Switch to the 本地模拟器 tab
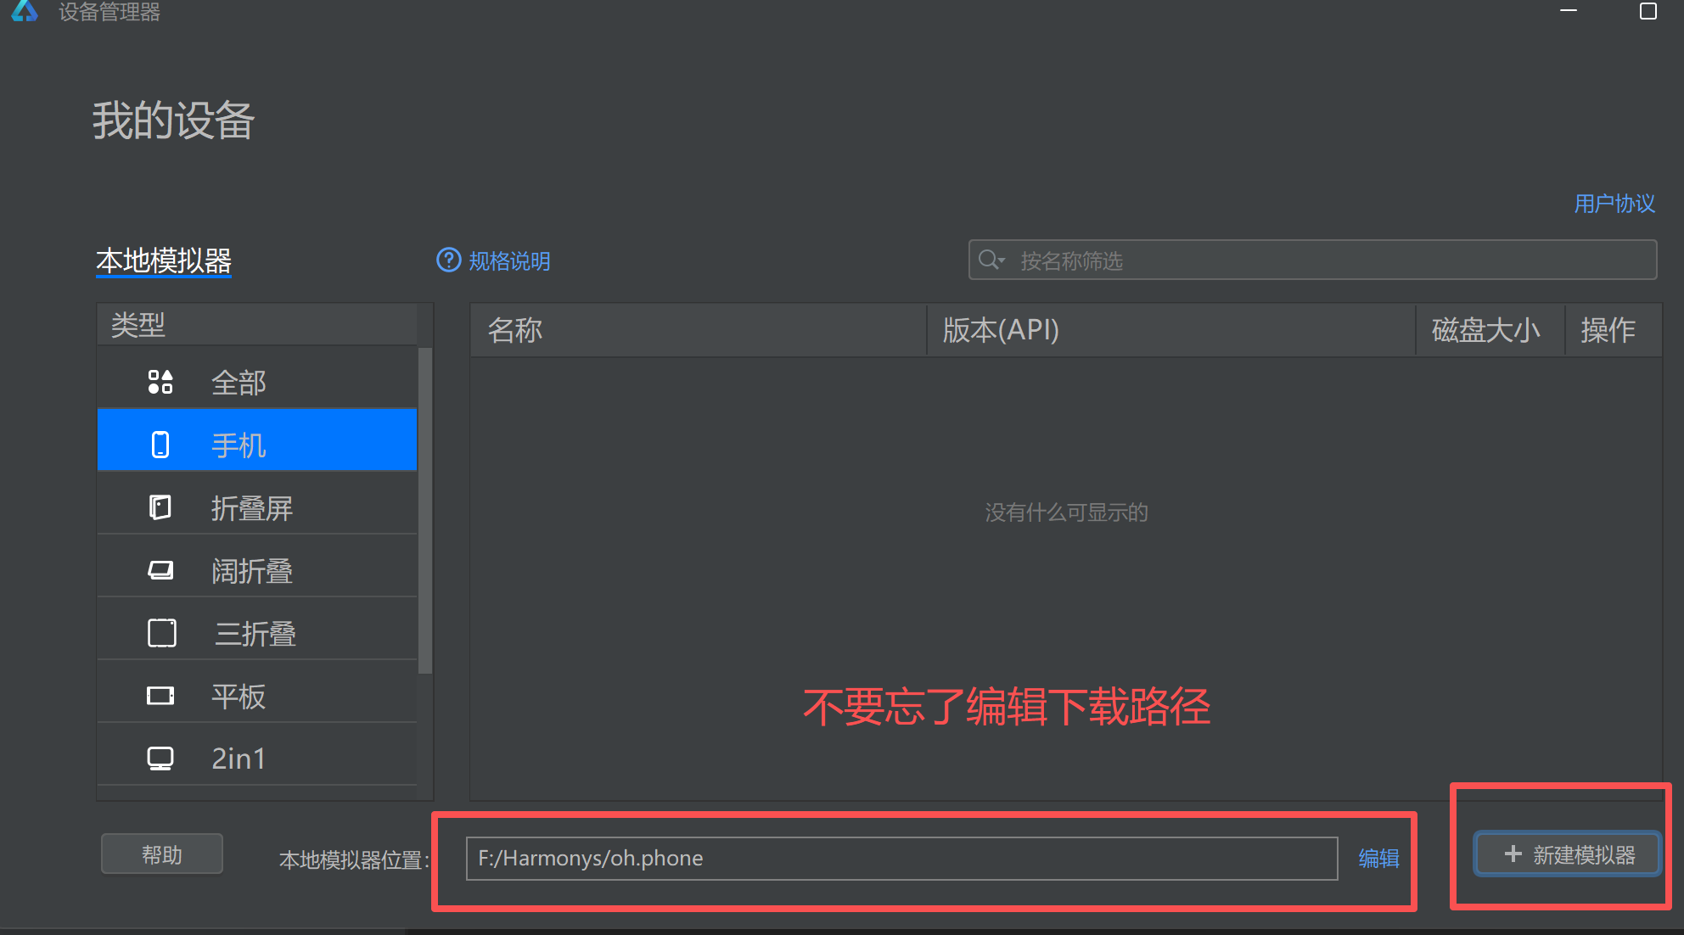This screenshot has width=1684, height=935. coord(164,260)
